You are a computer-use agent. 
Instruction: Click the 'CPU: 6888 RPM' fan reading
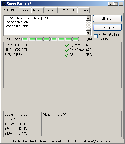17,45
